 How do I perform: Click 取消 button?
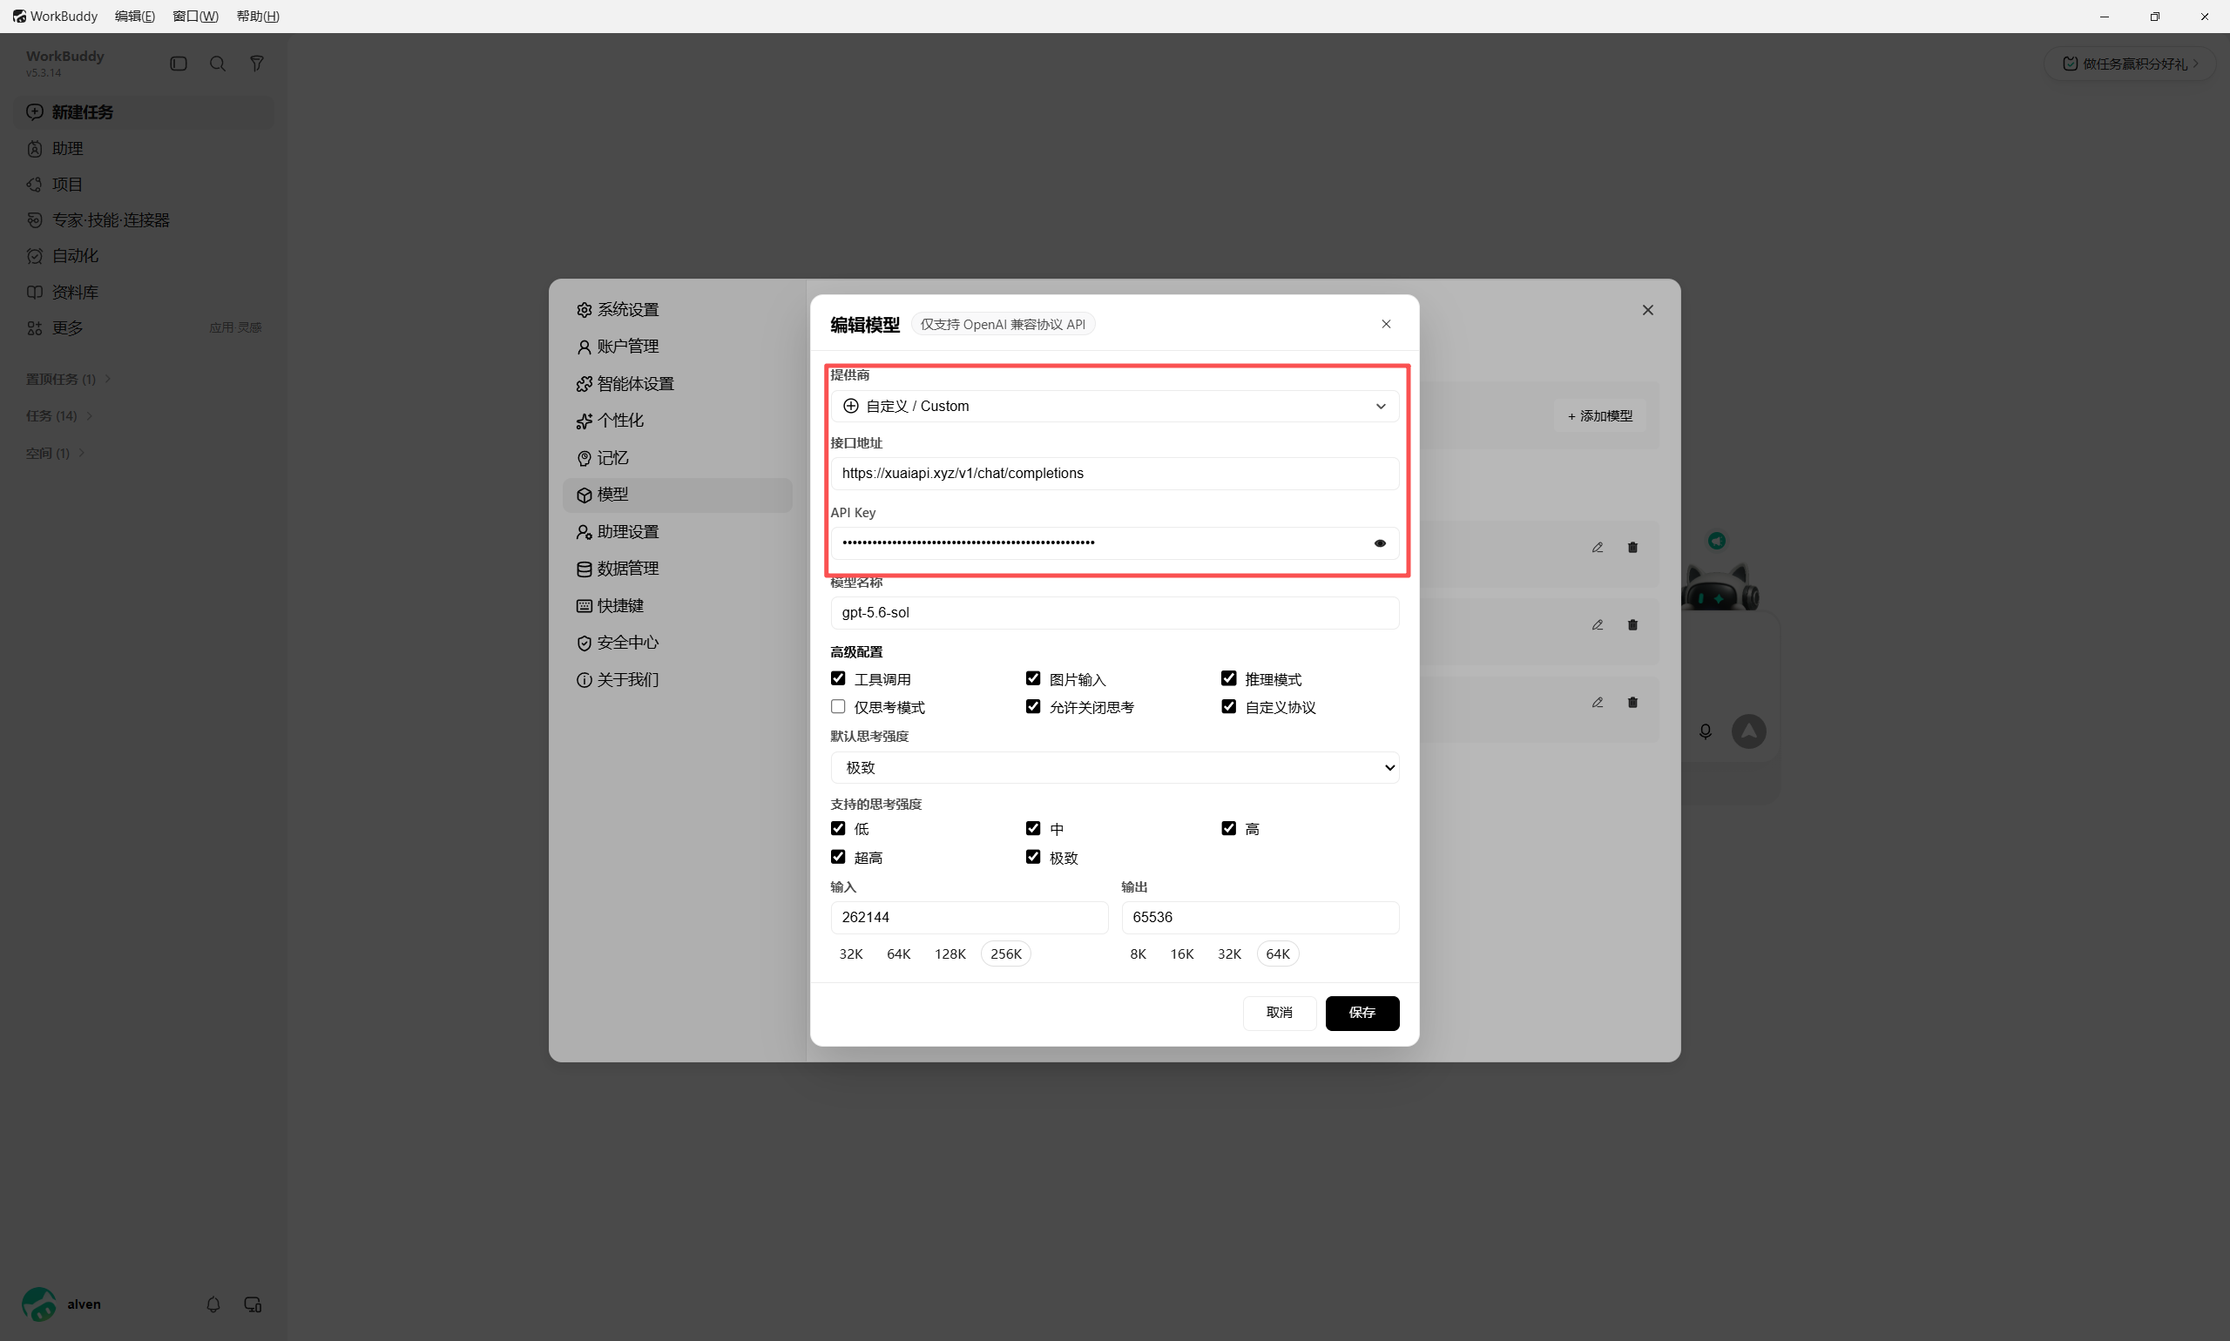[x=1279, y=1013]
